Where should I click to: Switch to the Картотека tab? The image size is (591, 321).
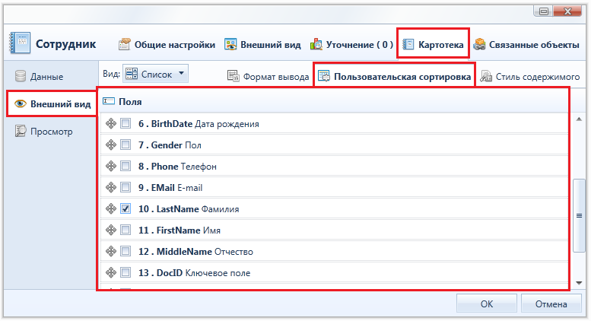[x=433, y=44]
